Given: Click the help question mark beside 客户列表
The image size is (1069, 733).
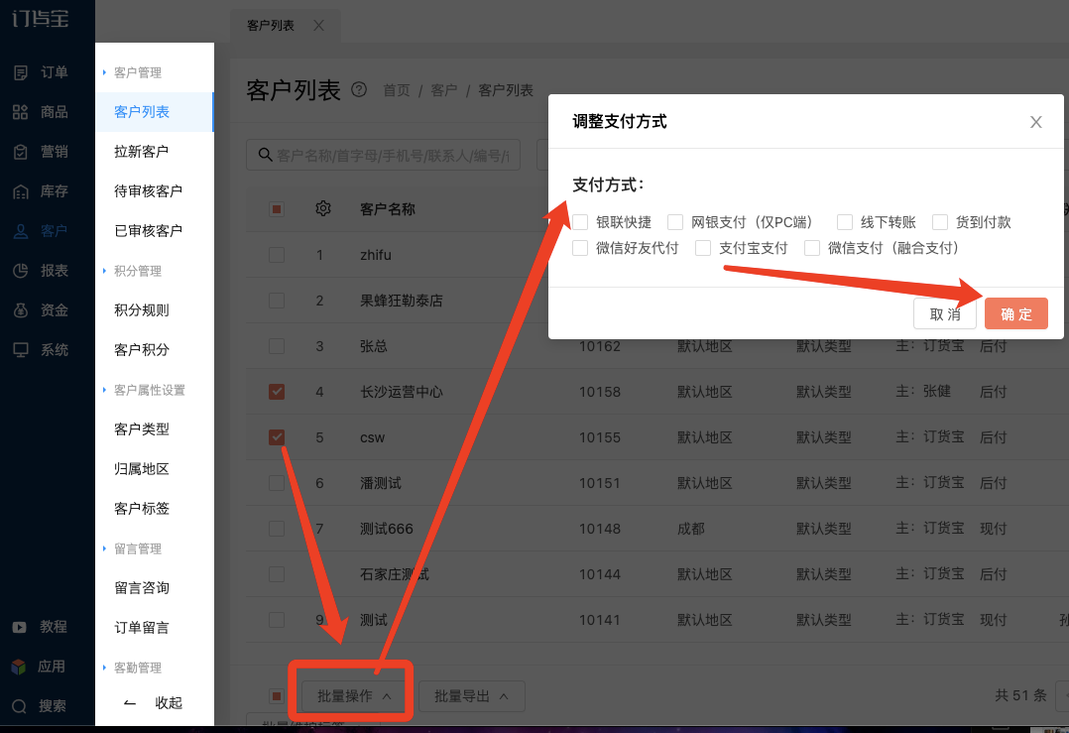Looking at the screenshot, I should pos(359,89).
